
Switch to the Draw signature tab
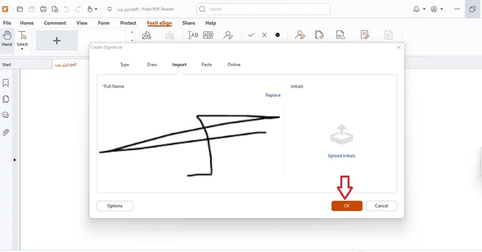click(152, 64)
